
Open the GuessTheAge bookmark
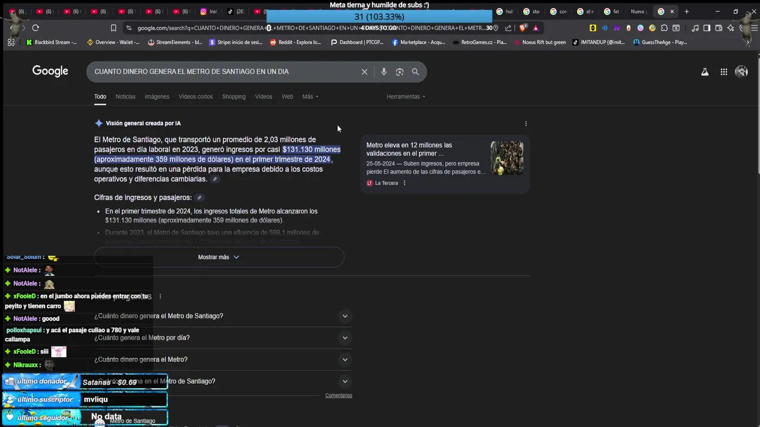660,42
